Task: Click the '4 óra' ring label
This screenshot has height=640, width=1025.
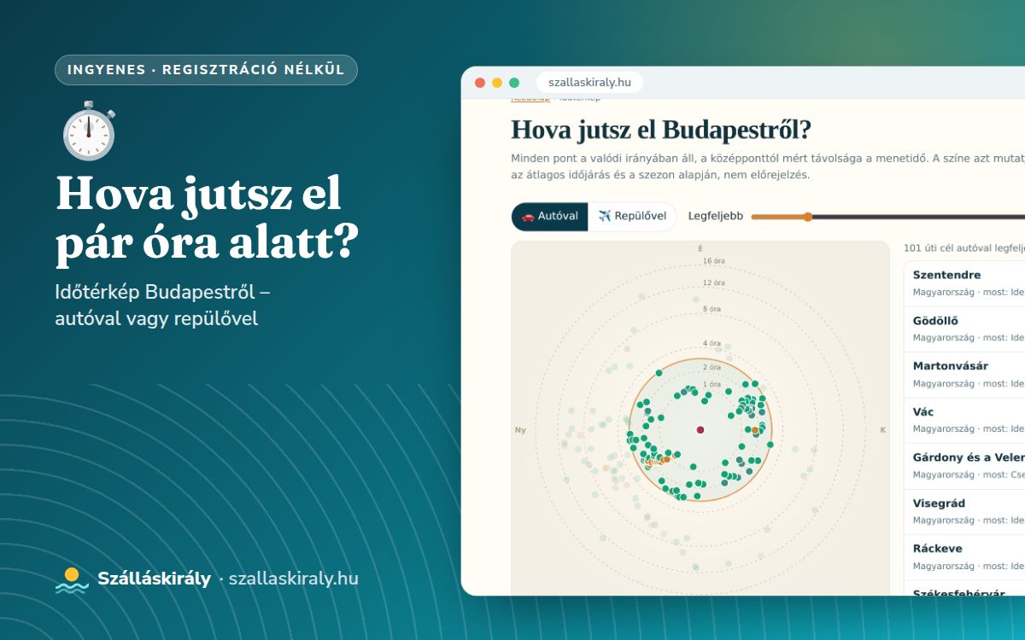Action: tap(711, 344)
